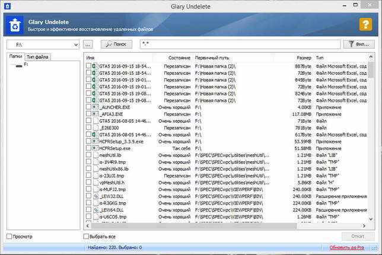Select file name is-23UJI.tmp
The image size is (382, 255).
coord(112,176)
